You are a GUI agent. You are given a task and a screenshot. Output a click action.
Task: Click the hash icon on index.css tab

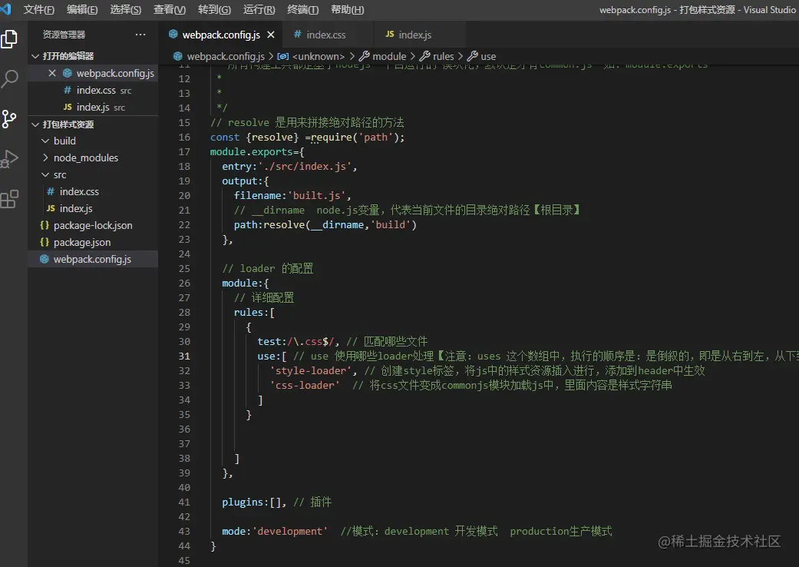click(x=298, y=34)
